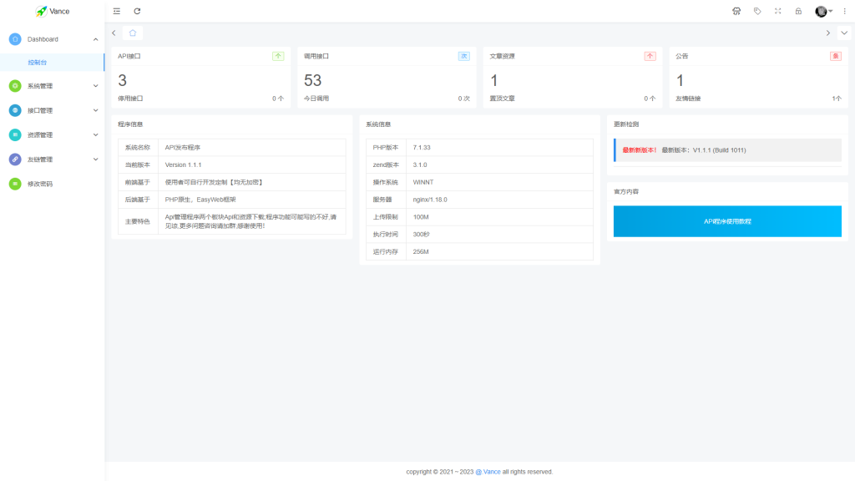Click the 停用接口 label
855x481 pixels.
(x=130, y=99)
